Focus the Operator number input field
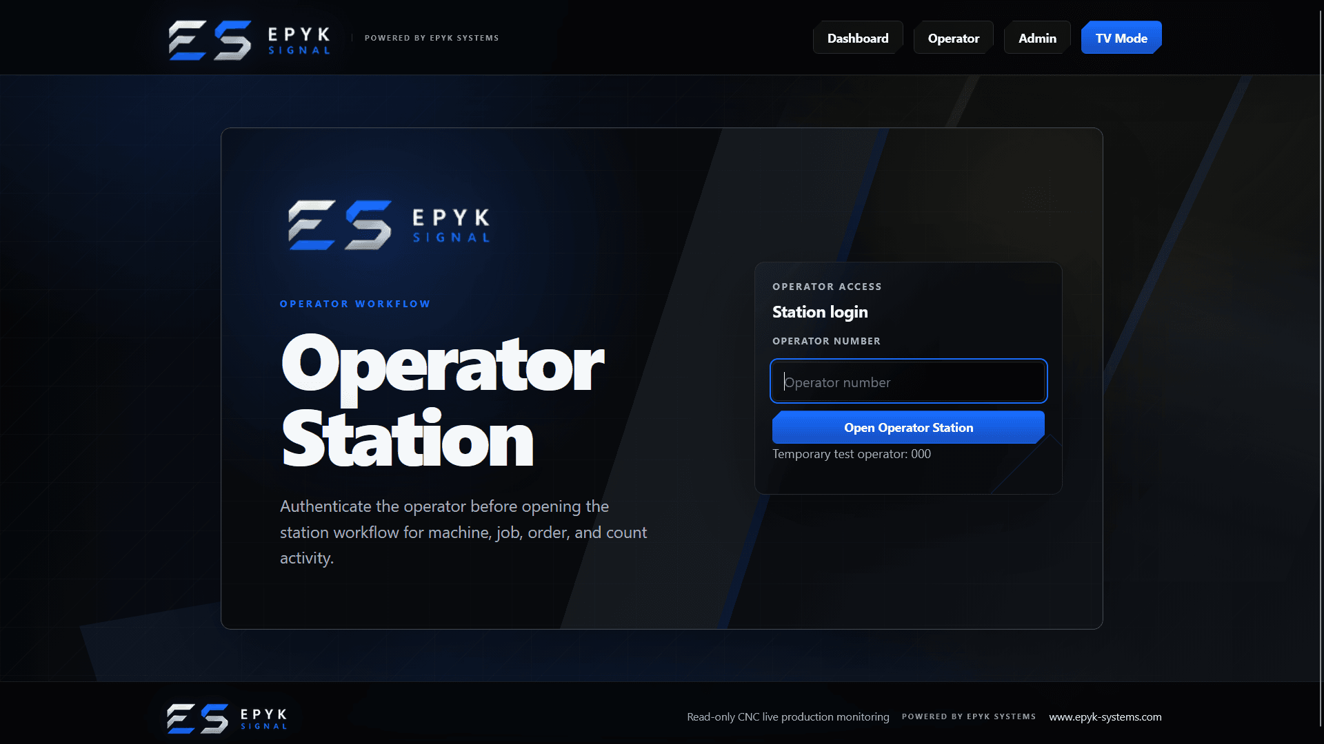The height and width of the screenshot is (744, 1324). pos(908,382)
